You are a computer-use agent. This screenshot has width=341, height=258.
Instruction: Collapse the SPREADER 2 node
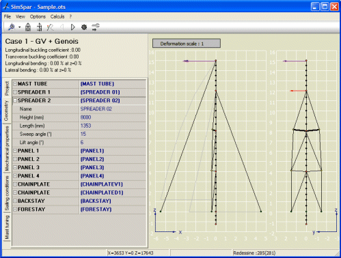[15, 100]
